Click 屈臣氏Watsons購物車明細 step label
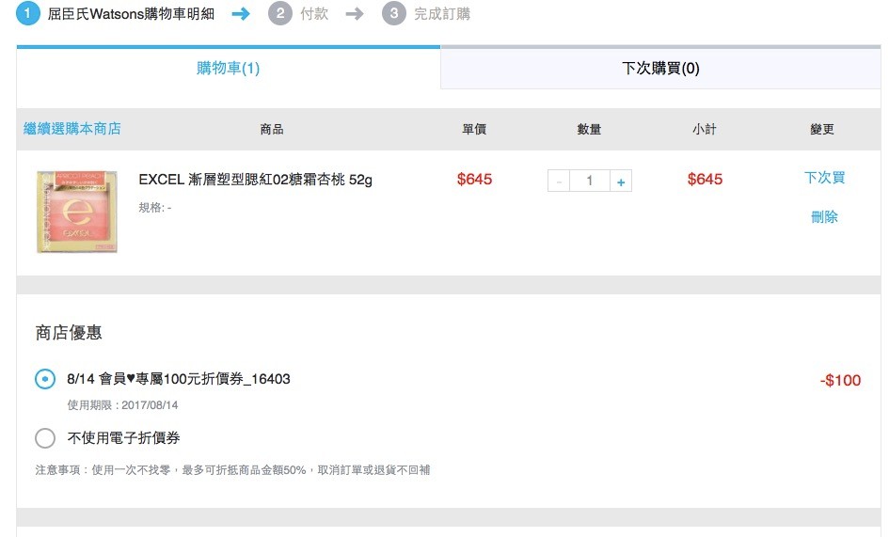Viewport: 889px width, 537px height. point(131,13)
